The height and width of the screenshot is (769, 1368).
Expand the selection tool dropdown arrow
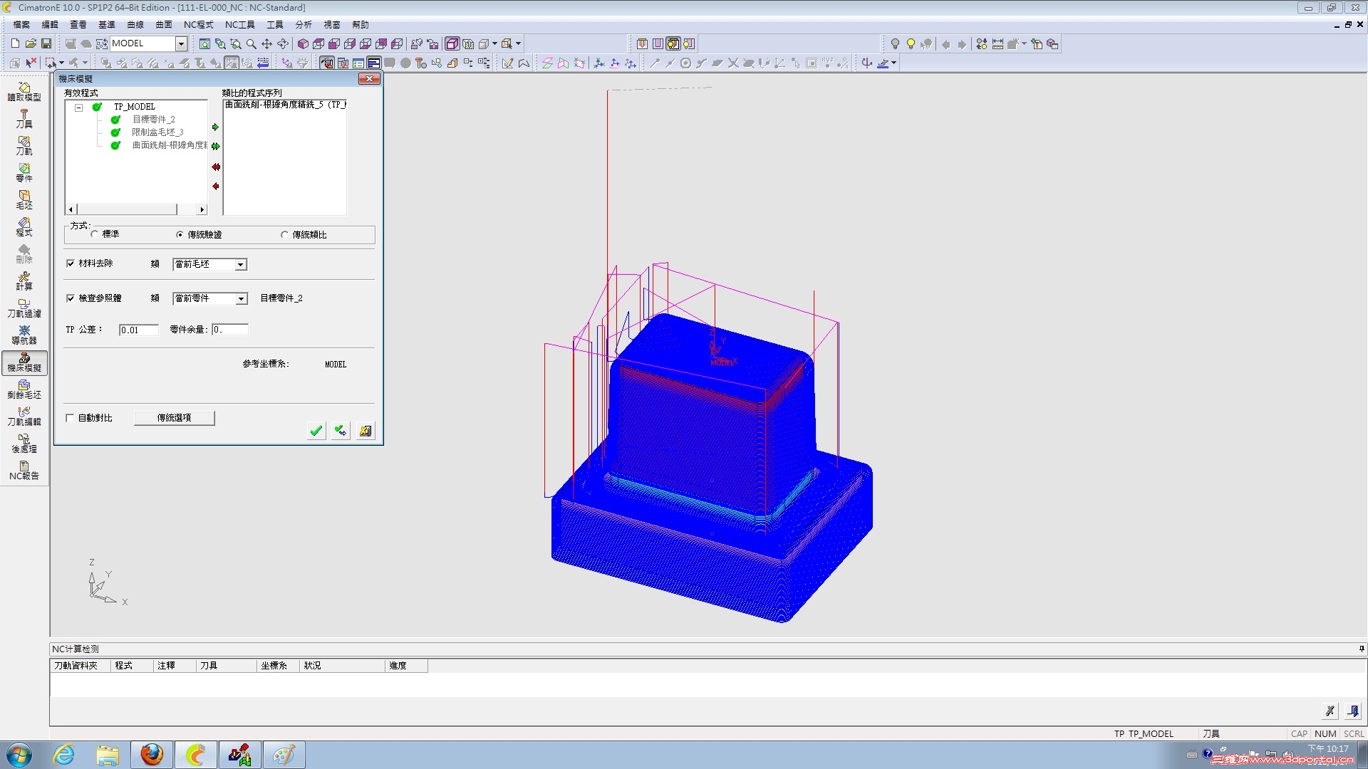(62, 63)
